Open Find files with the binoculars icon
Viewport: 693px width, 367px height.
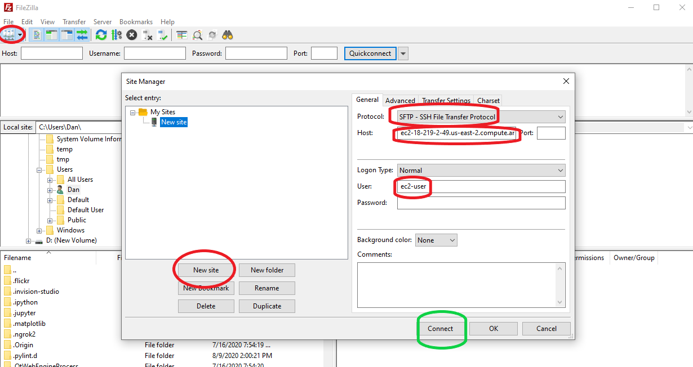(x=227, y=34)
